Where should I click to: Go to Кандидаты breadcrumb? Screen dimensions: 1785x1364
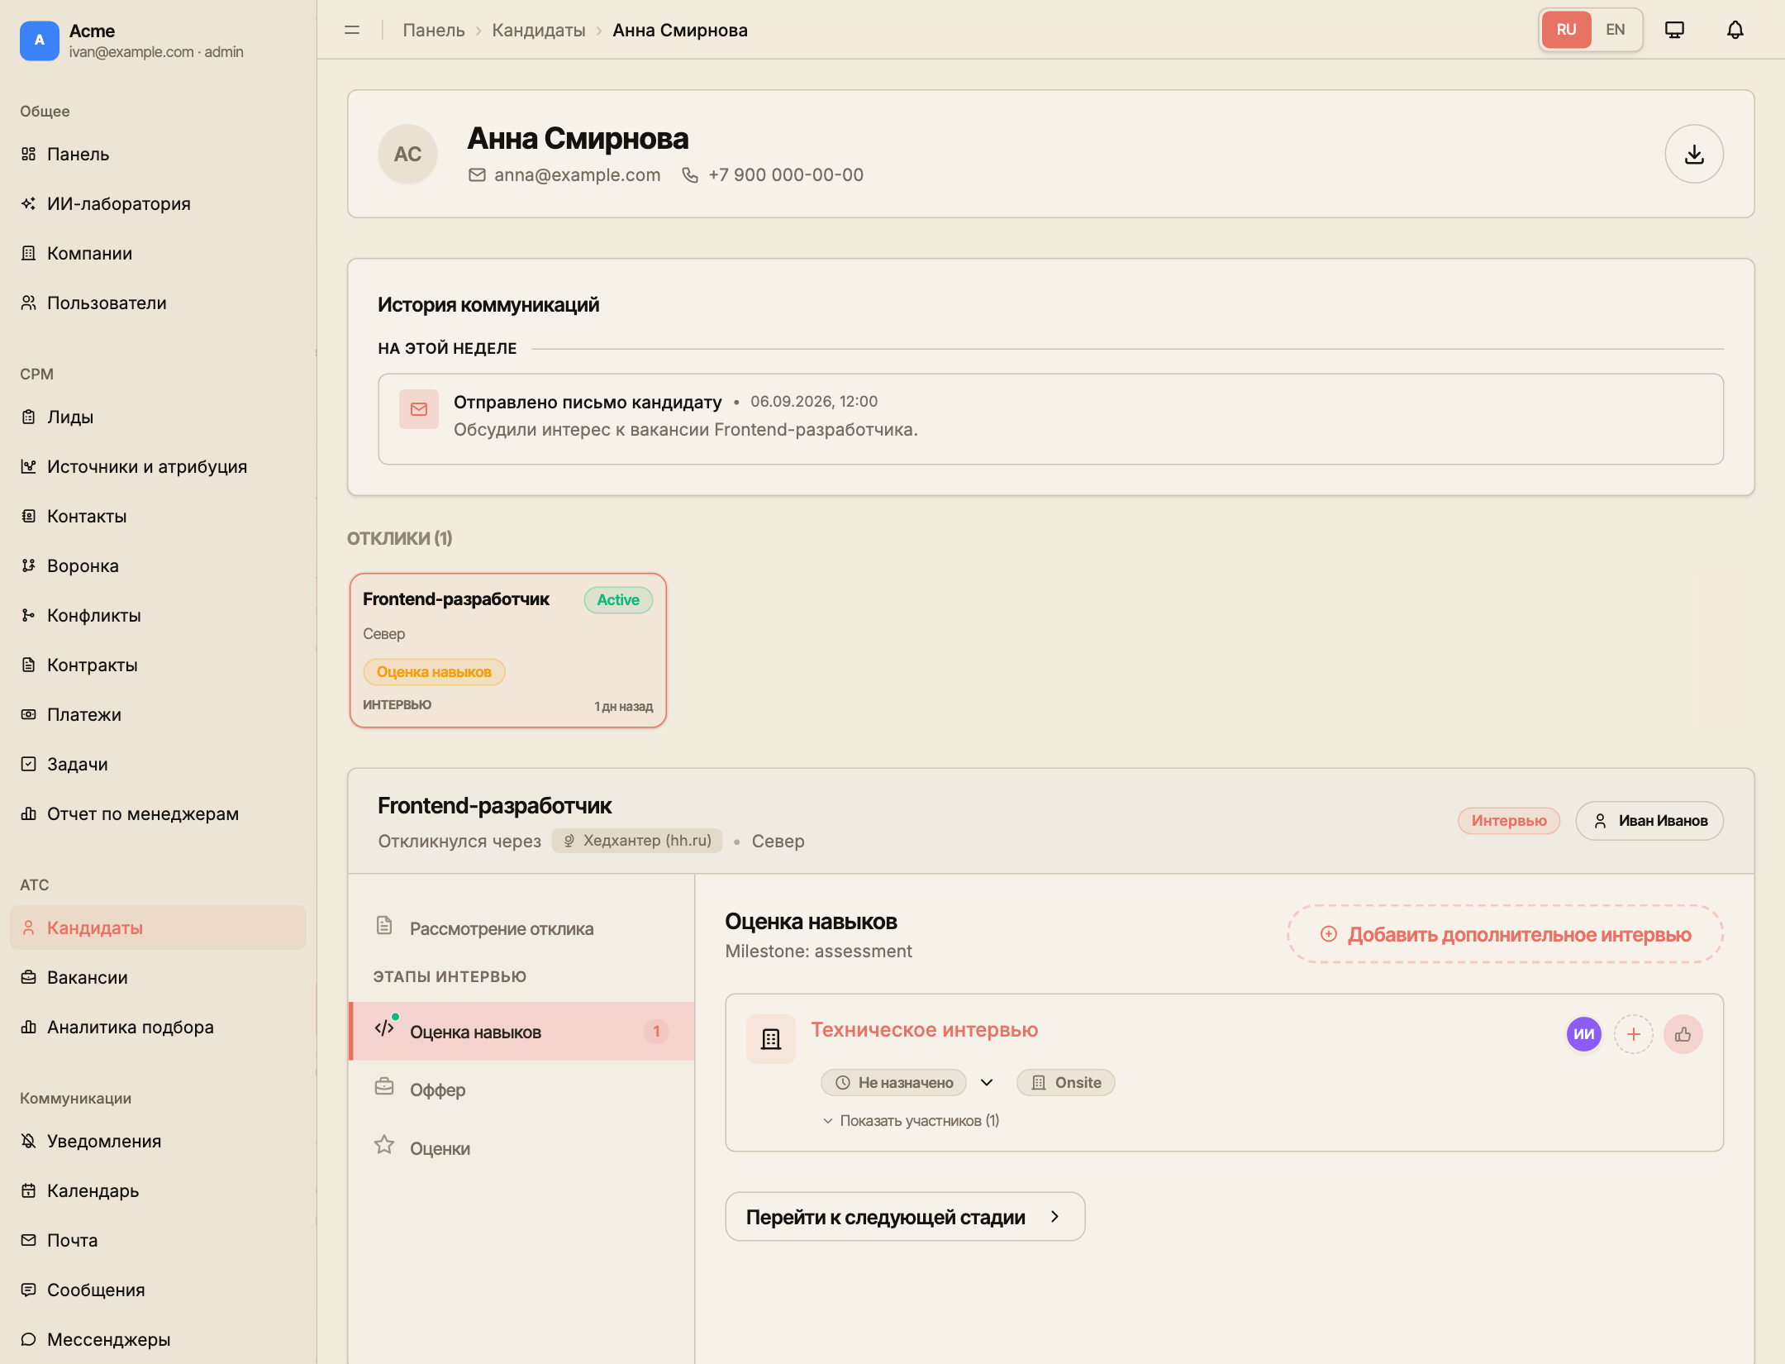(539, 30)
